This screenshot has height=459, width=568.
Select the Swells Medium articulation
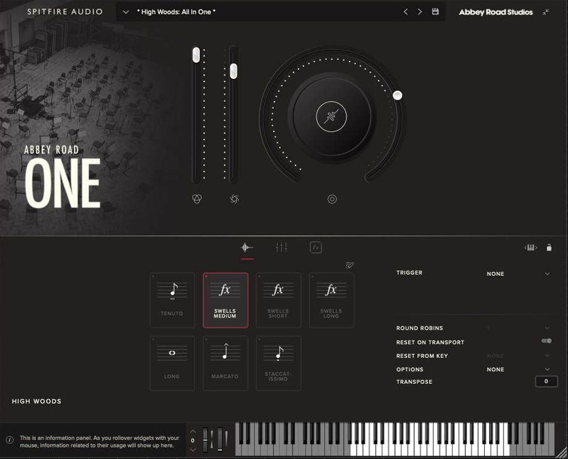coord(225,301)
